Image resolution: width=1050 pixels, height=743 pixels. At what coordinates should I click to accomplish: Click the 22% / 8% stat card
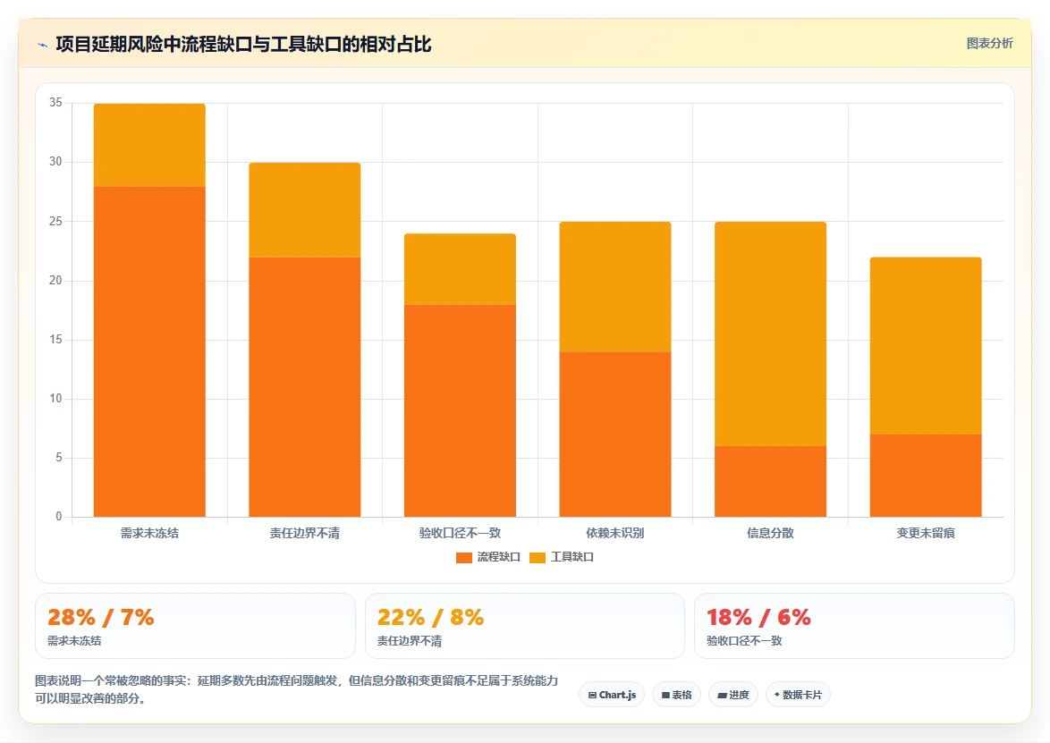[524, 626]
